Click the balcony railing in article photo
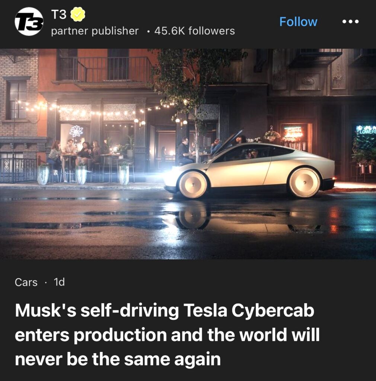 coord(105,70)
